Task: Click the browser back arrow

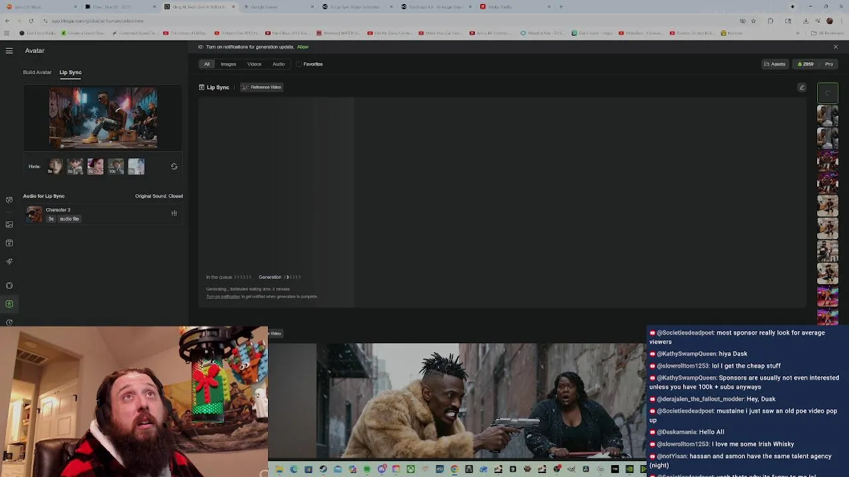Action: [x=7, y=21]
